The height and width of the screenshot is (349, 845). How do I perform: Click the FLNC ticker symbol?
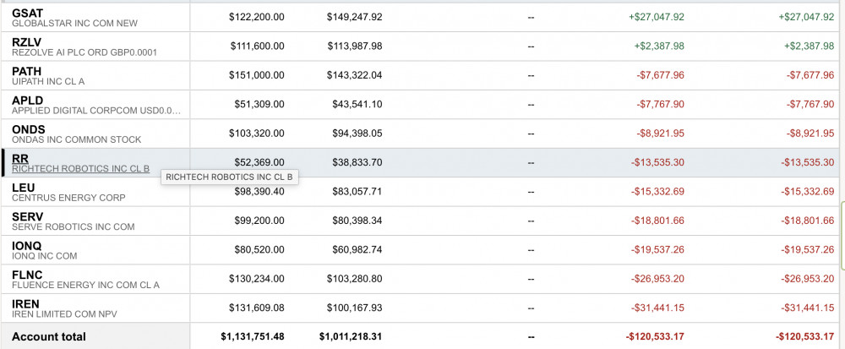(x=27, y=275)
